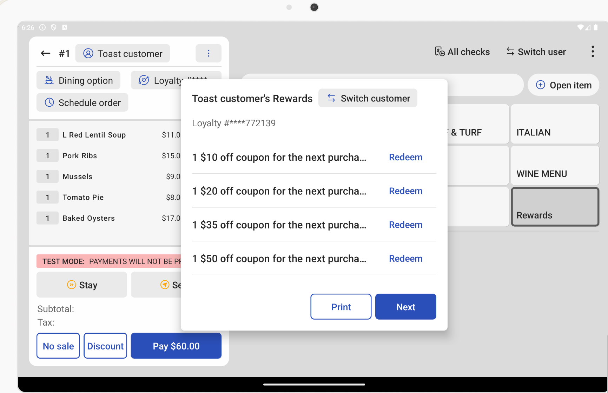Screen dimensions: 608x393
Task: Tap the Pay $60.00 button
Action: tap(176, 346)
